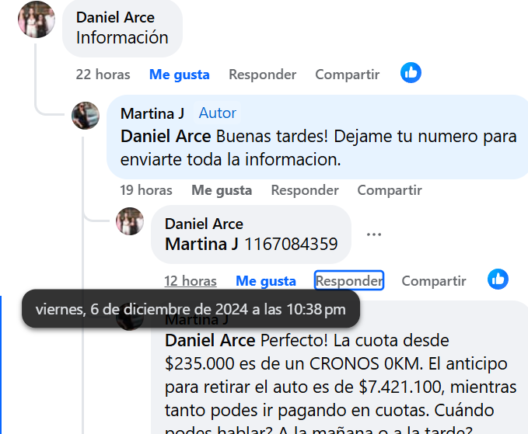Click the focused Responder button under phone number comment
Screen dimensions: 528x434
(349, 280)
